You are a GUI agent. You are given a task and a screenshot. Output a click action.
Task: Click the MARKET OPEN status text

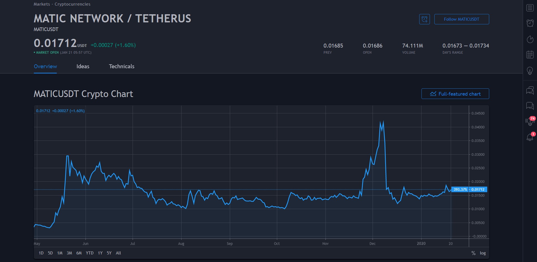tap(47, 53)
